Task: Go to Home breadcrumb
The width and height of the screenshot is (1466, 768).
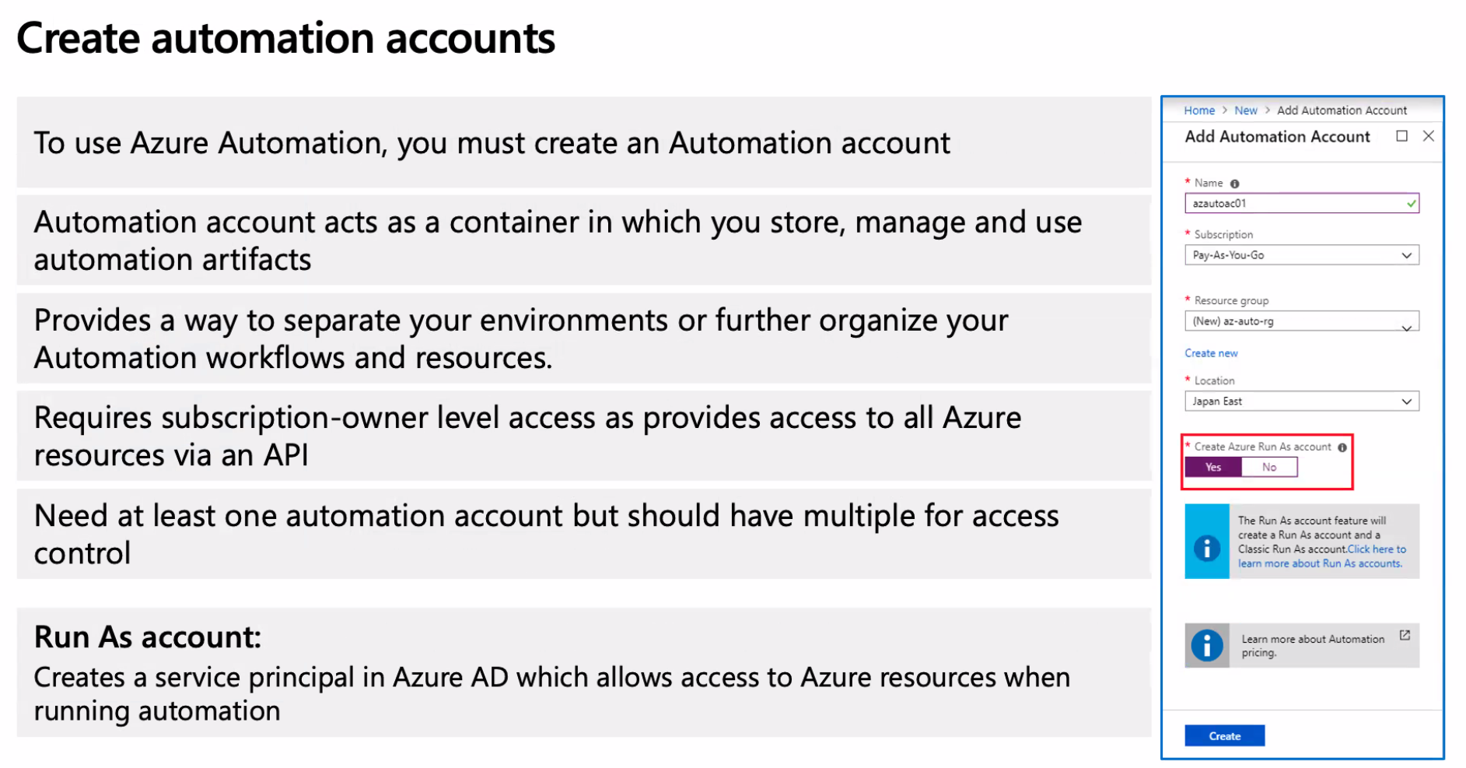Action: 1198,110
